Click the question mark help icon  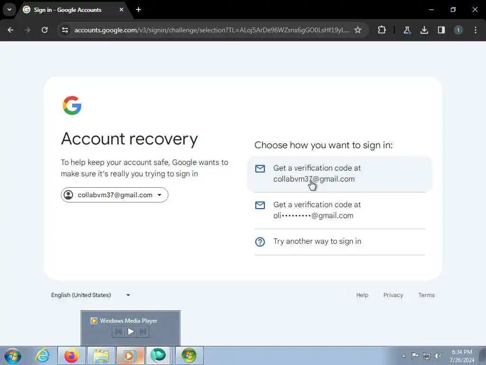point(260,242)
